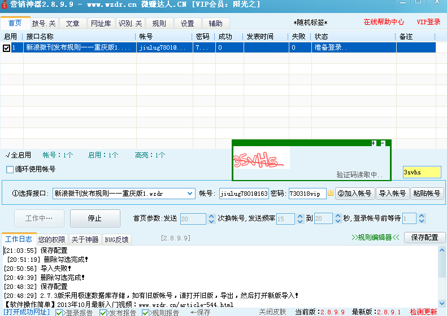The image size is (447, 316).
Task: Open the 您的权限 tab
Action: (x=52, y=239)
